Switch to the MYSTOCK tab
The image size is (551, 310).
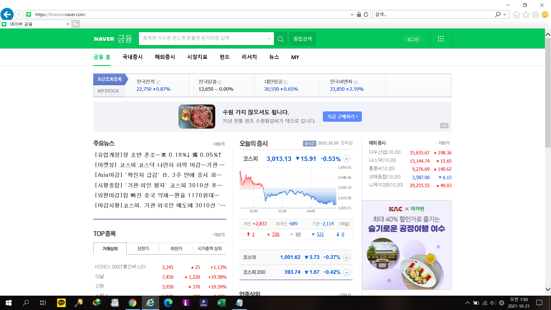pos(108,91)
